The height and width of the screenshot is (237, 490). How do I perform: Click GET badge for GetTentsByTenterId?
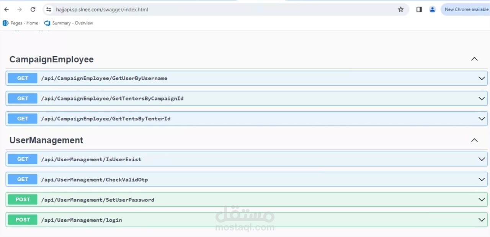pos(23,119)
